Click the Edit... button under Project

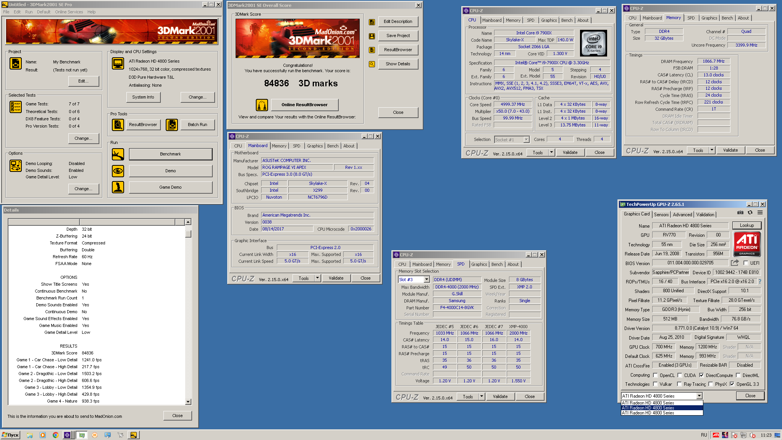click(x=84, y=81)
